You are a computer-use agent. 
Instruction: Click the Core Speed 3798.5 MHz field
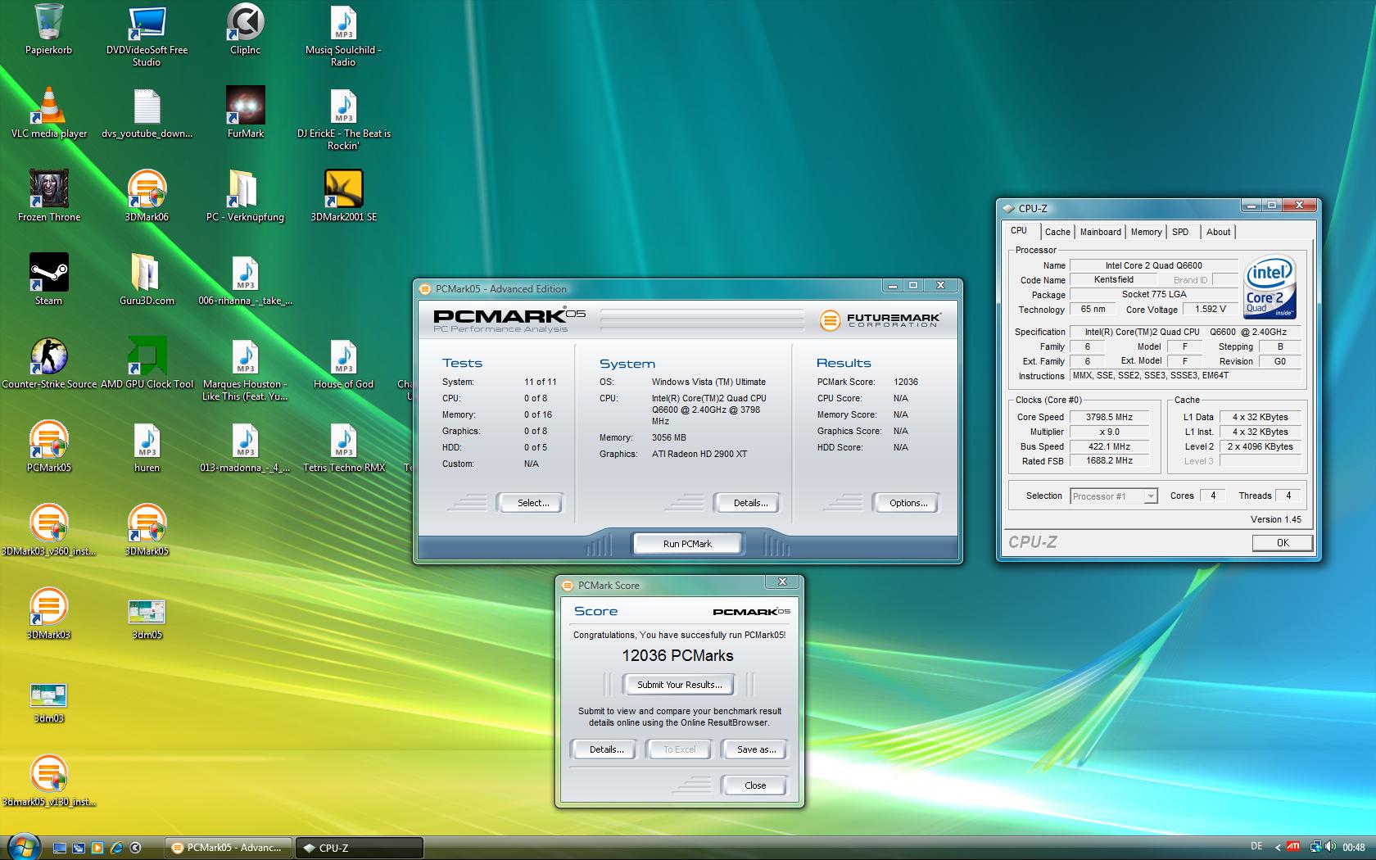(x=1109, y=417)
